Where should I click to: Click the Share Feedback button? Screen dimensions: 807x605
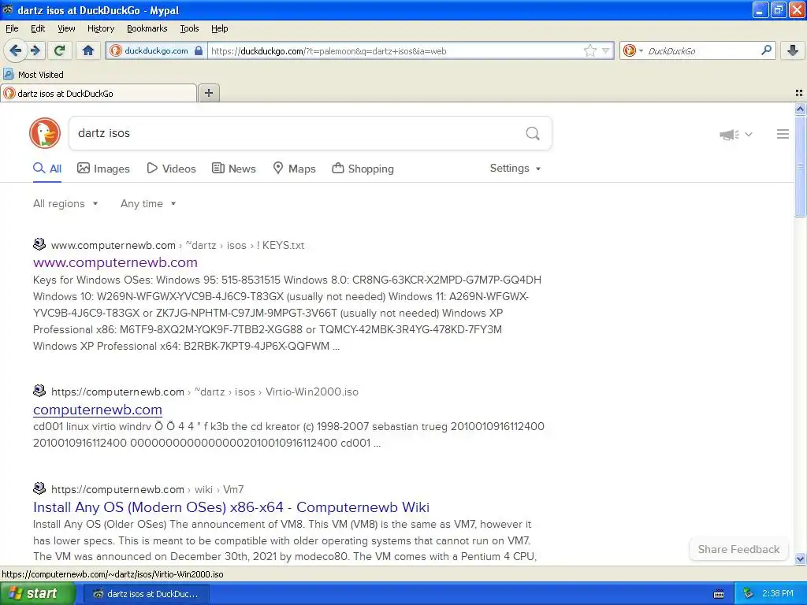pos(738,549)
